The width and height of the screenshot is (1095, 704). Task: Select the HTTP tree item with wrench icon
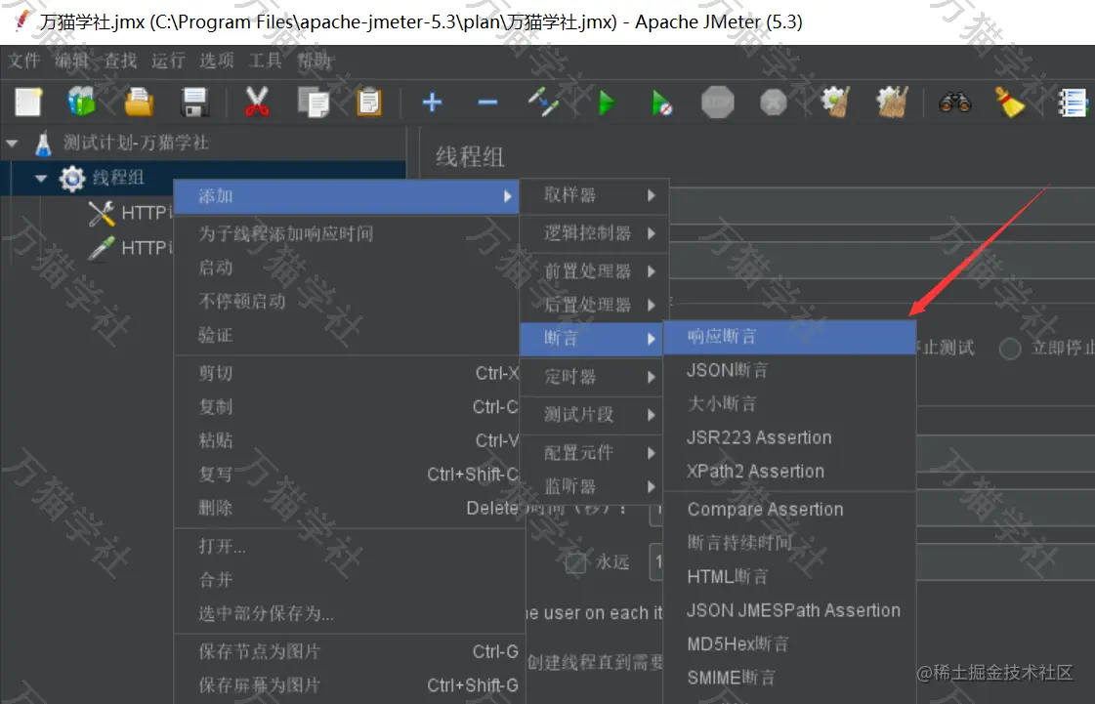(x=129, y=213)
